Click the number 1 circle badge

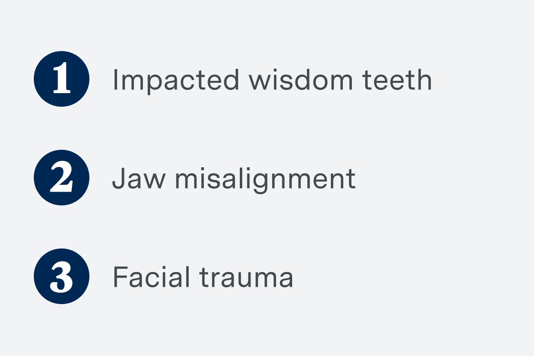[61, 79]
